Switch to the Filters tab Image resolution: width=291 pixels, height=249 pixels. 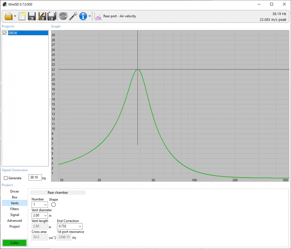[x=15, y=209]
